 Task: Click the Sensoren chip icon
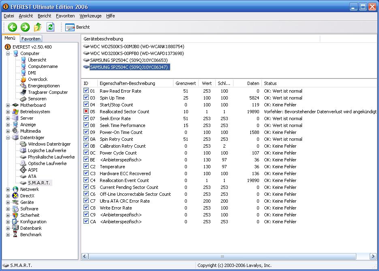pos(23,99)
